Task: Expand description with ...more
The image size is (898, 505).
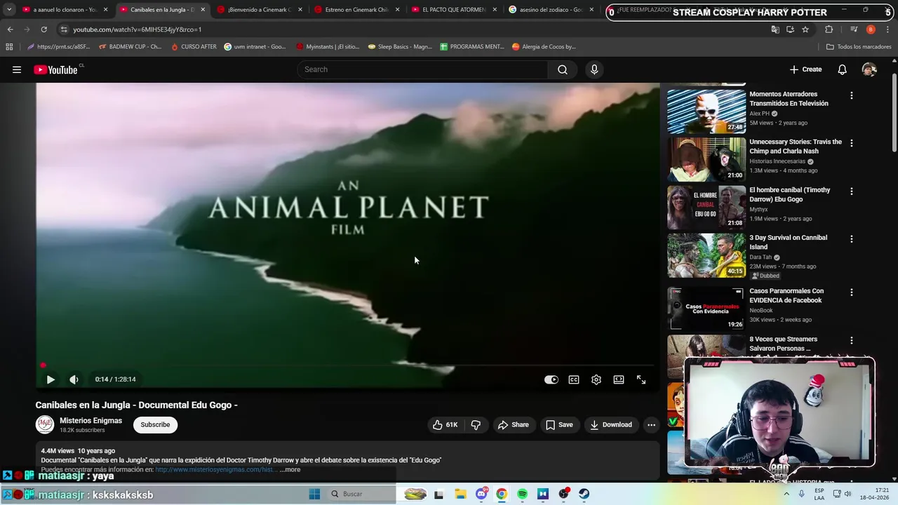Action: pyautogui.click(x=290, y=469)
